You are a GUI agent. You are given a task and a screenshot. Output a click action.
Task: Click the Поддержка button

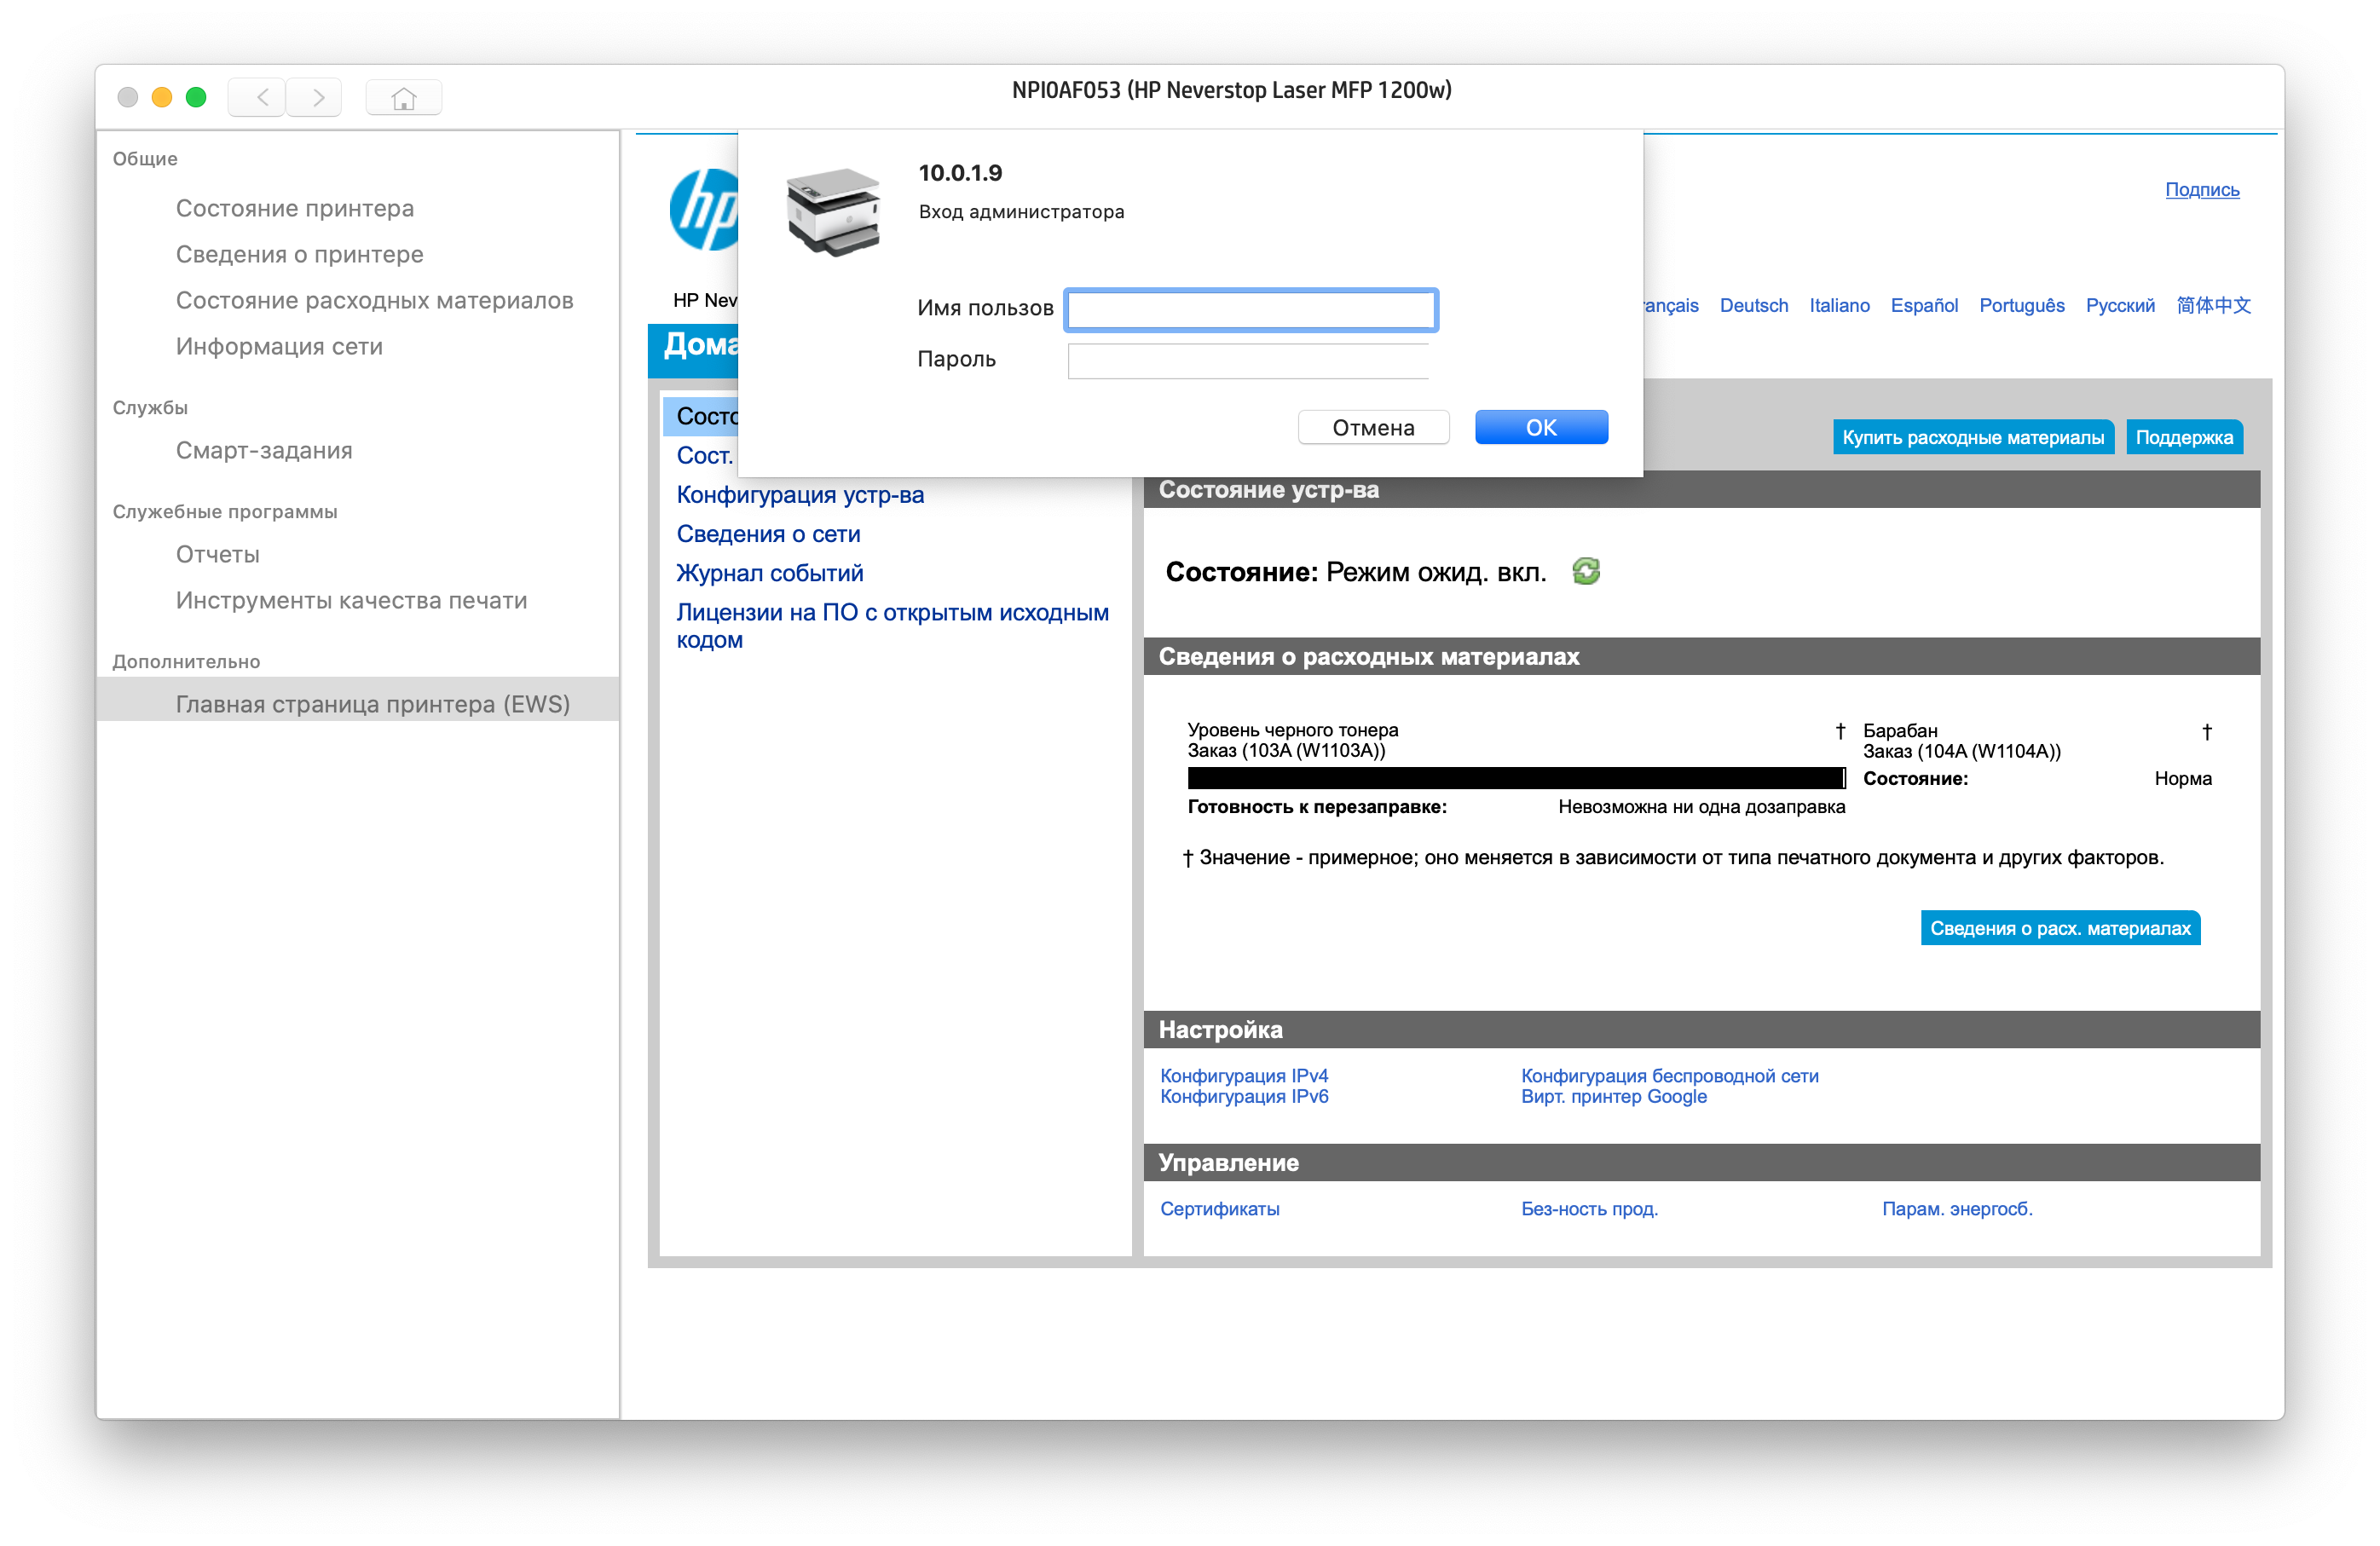click(x=2184, y=437)
